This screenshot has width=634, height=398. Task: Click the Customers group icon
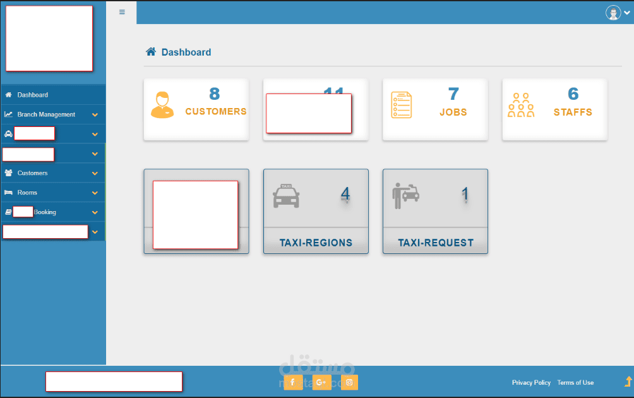coord(8,172)
